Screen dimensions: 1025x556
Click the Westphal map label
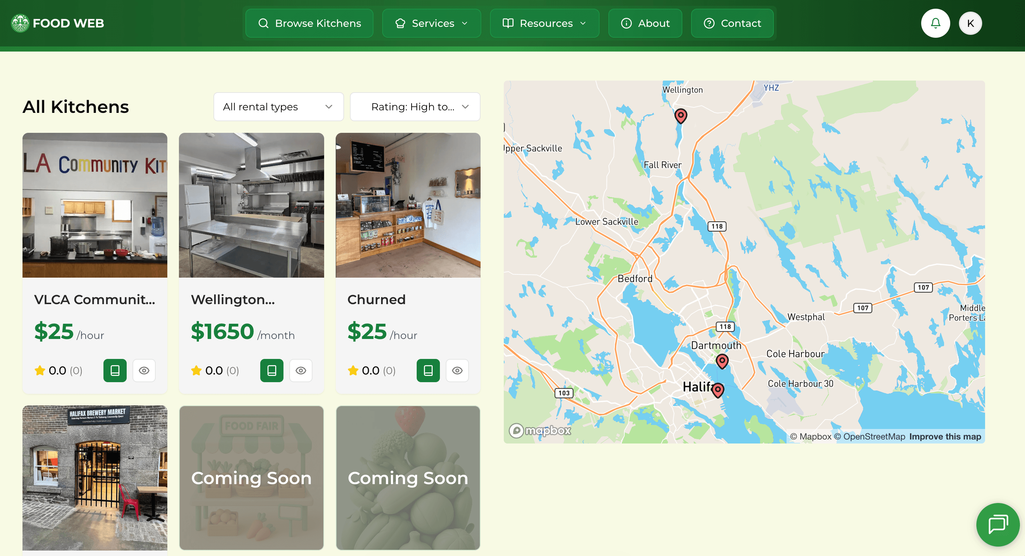click(x=806, y=317)
